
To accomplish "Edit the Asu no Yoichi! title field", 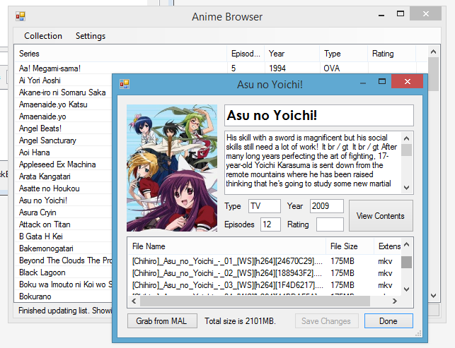I will point(318,116).
